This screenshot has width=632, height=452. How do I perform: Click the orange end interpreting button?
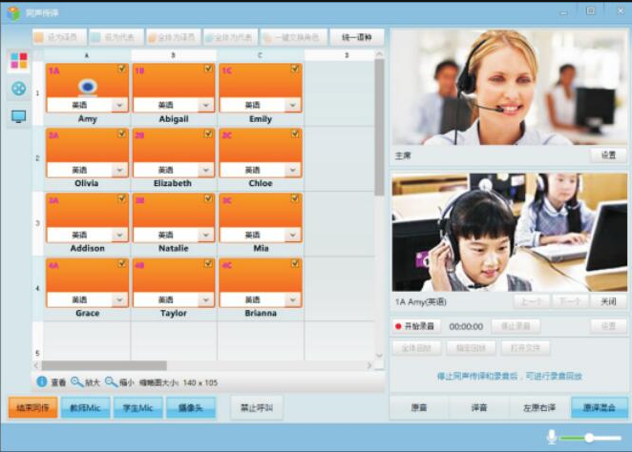click(x=33, y=408)
